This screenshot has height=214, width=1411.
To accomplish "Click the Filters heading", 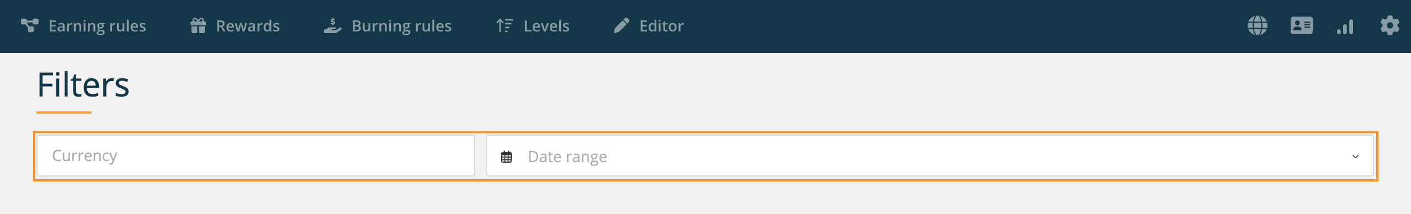I will tap(83, 85).
